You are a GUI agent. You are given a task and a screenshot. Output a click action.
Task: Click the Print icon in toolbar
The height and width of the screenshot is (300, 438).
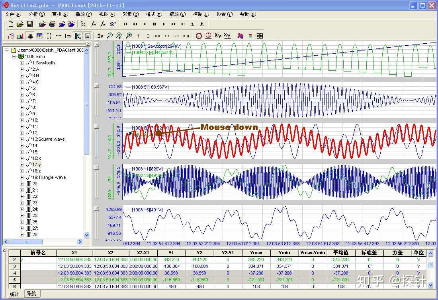pyautogui.click(x=52, y=24)
